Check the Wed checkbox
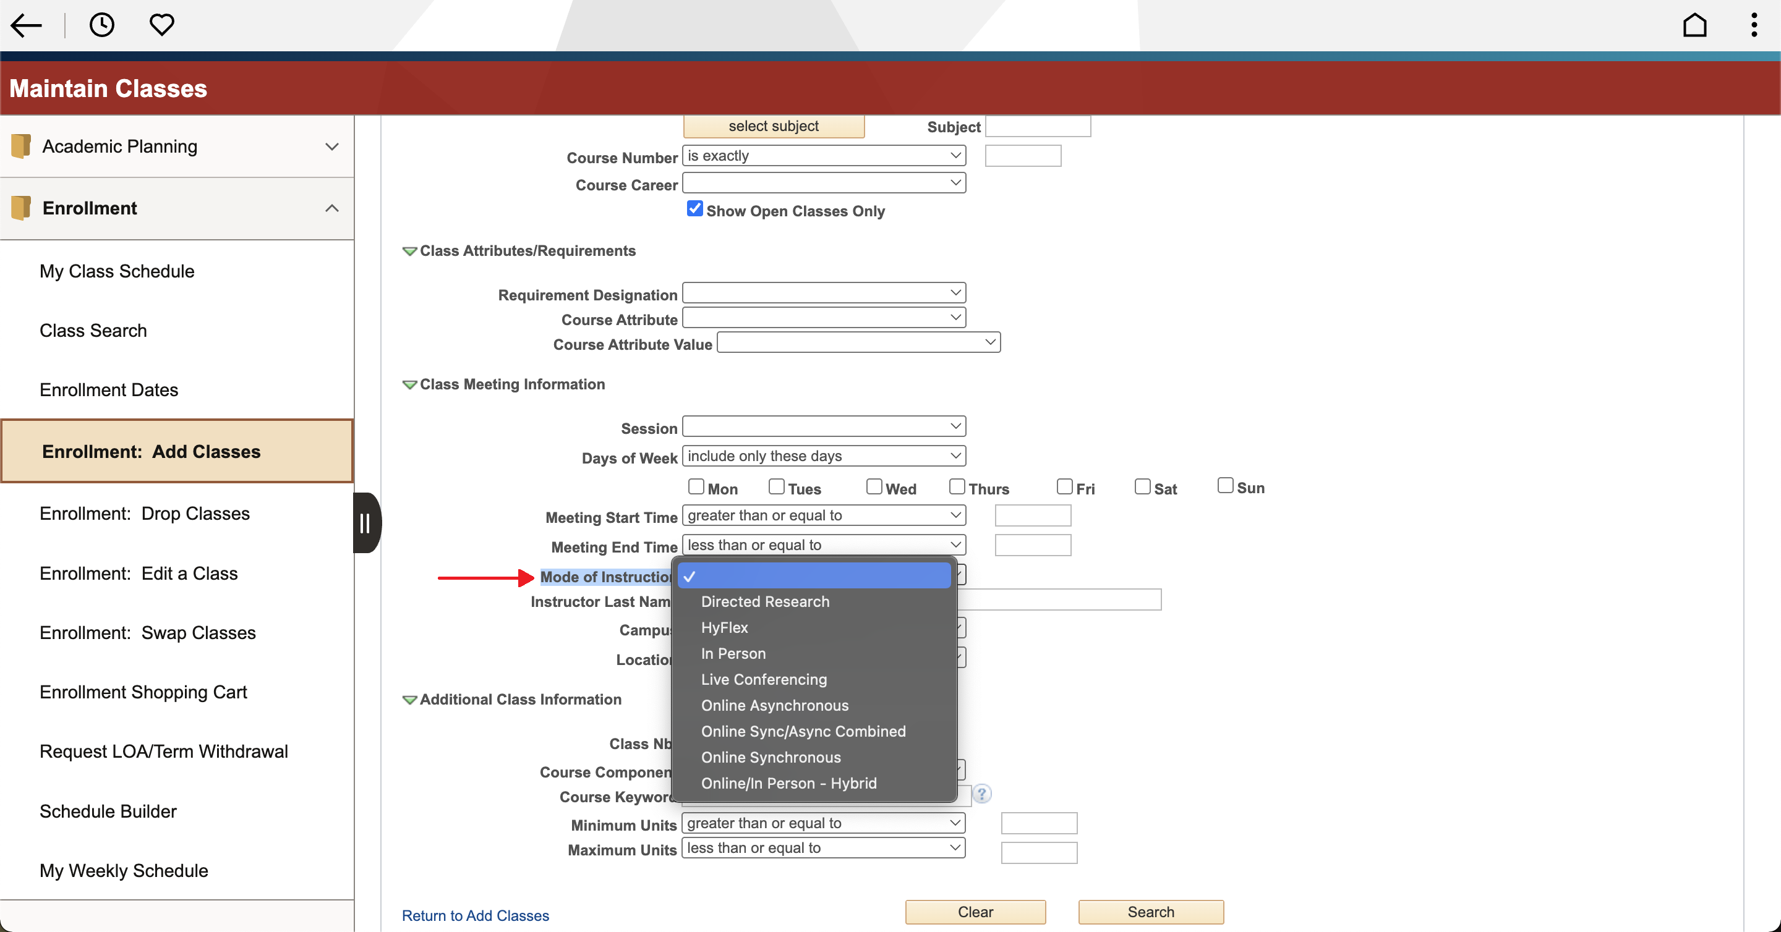This screenshot has height=932, width=1781. pyautogui.click(x=874, y=486)
